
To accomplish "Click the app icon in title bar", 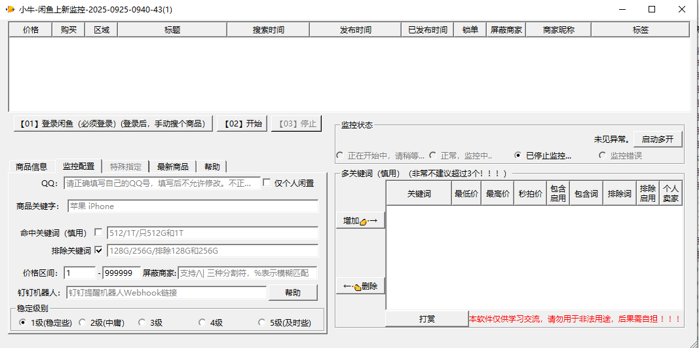I will 10,9.
